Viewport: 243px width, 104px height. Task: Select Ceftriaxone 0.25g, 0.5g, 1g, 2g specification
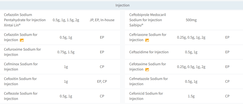click(191, 37)
